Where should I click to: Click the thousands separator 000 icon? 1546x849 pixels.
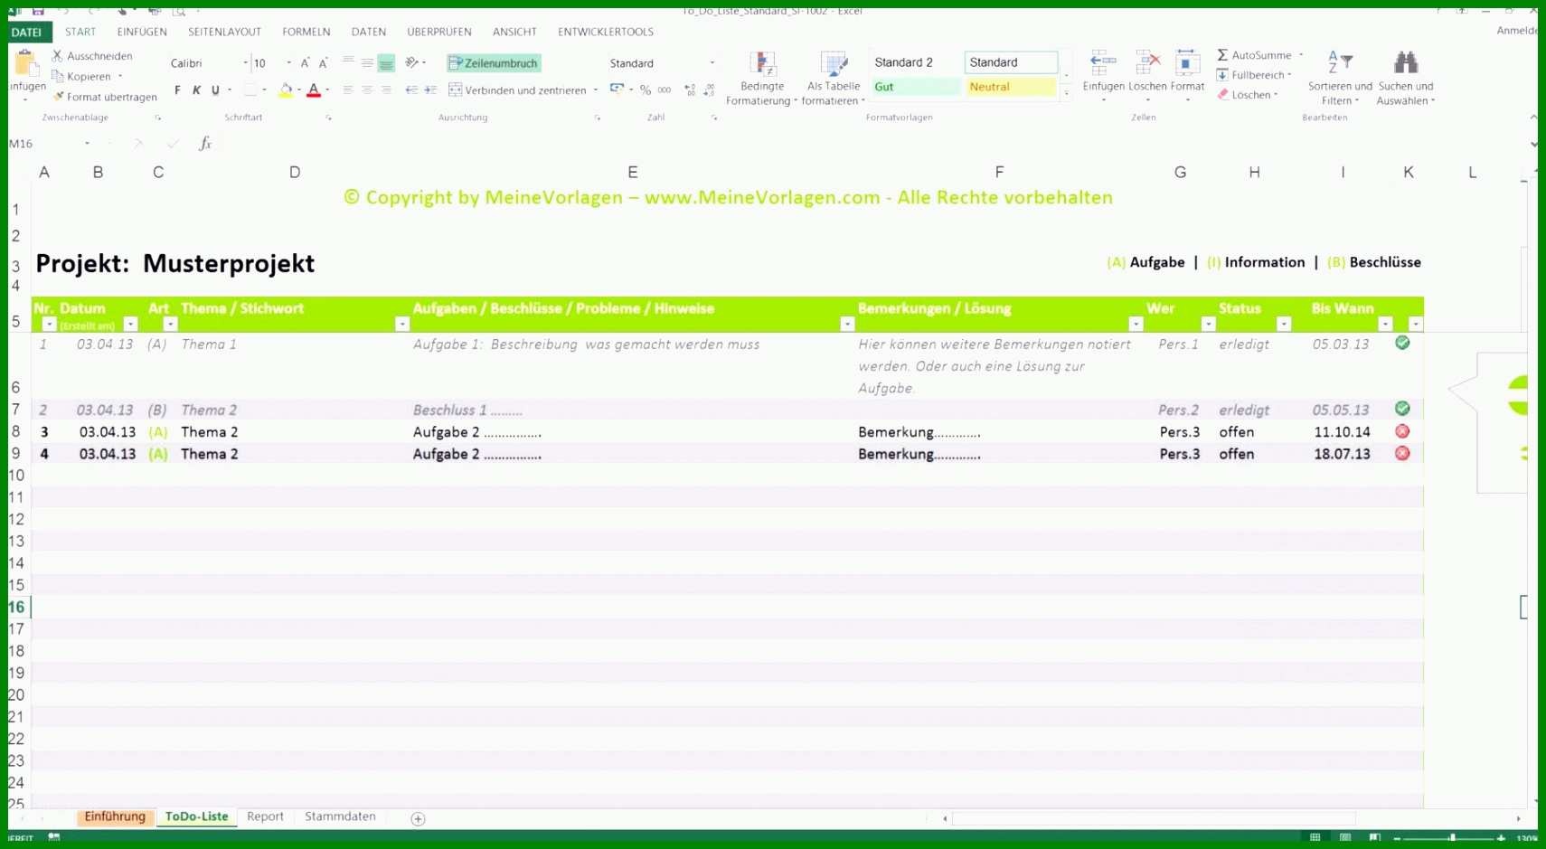click(x=665, y=90)
